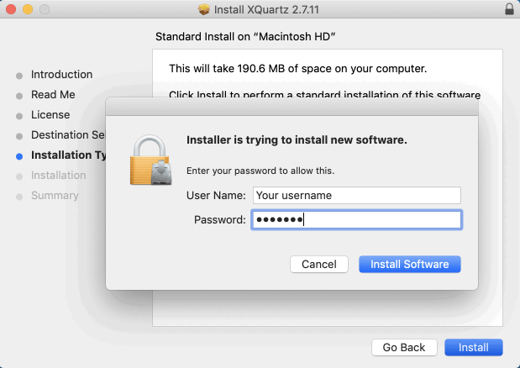Click the "Enter your password to allow this." text
This screenshot has width=520, height=368.
coord(260,171)
